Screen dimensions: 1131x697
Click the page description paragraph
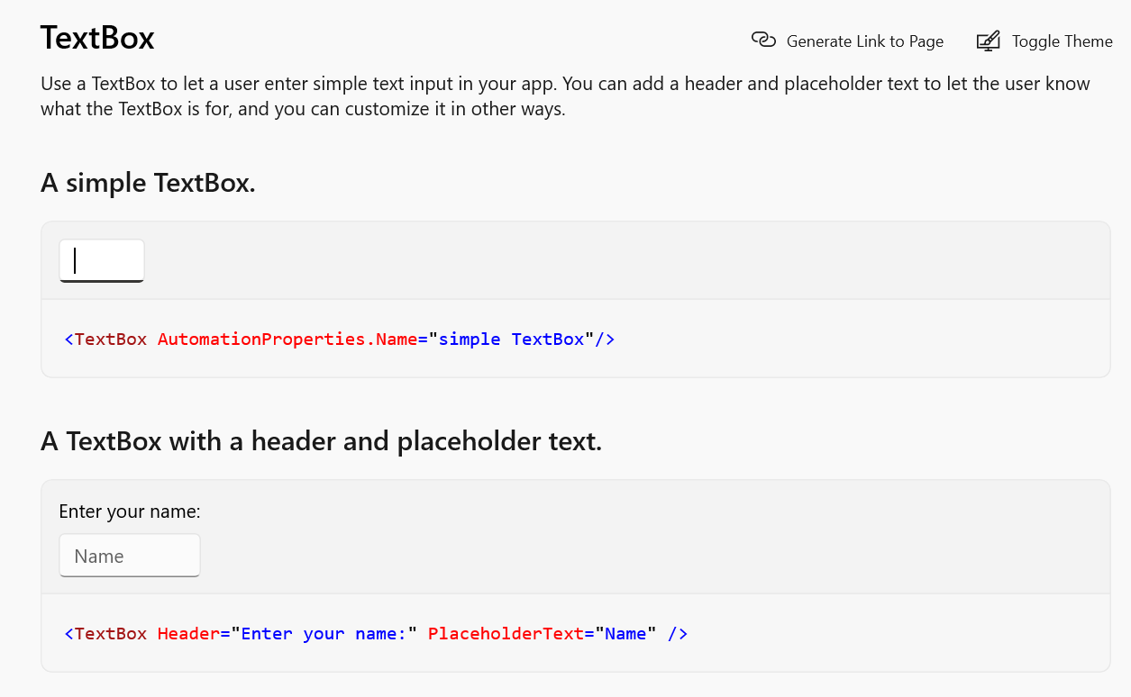pos(565,96)
